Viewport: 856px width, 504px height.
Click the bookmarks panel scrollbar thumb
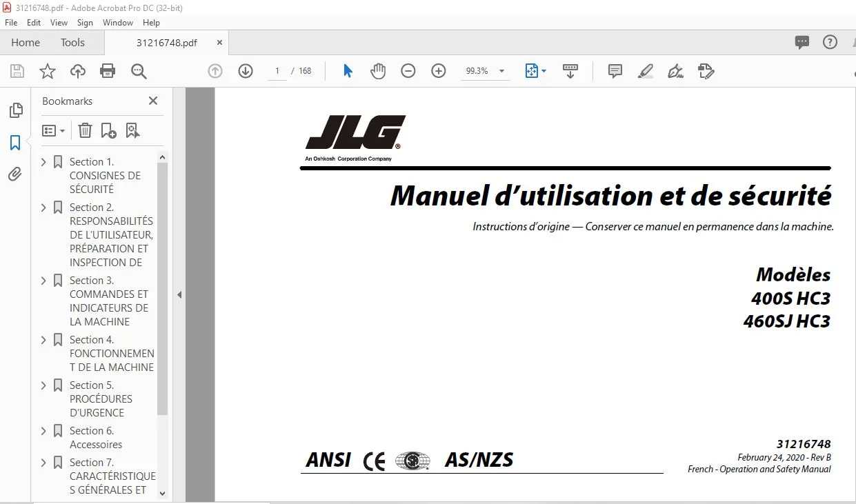[x=163, y=288]
